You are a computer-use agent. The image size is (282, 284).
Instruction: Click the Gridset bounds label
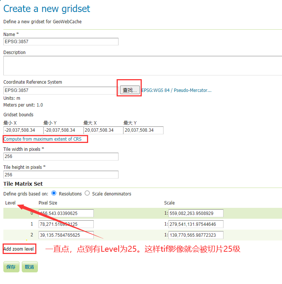[18, 115]
